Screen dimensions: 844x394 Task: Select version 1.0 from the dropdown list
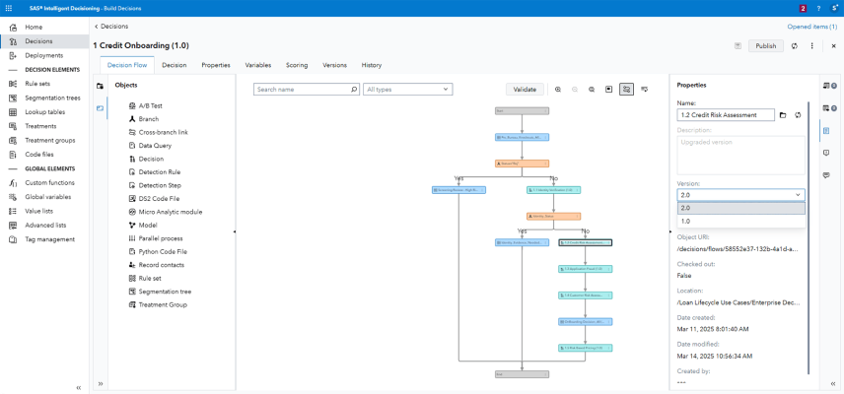click(x=740, y=221)
